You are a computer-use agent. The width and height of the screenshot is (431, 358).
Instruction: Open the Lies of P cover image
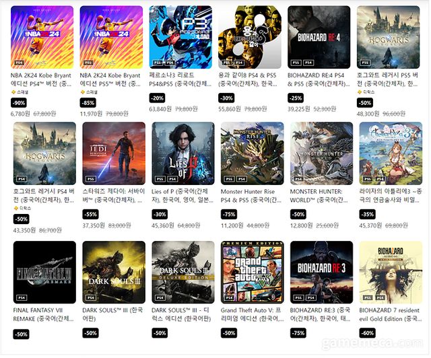pos(183,153)
